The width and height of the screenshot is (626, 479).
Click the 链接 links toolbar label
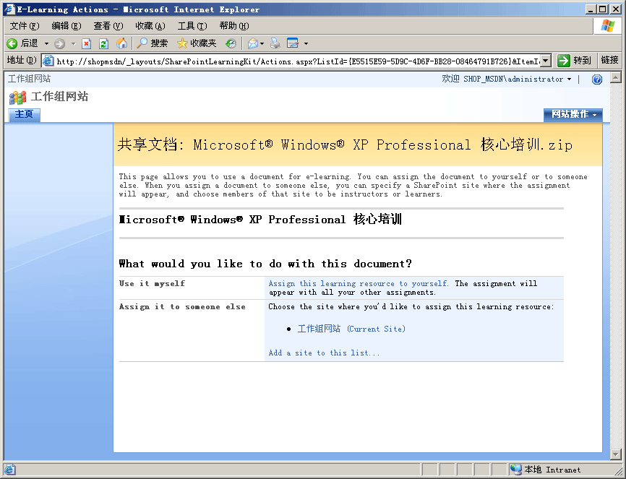point(609,60)
